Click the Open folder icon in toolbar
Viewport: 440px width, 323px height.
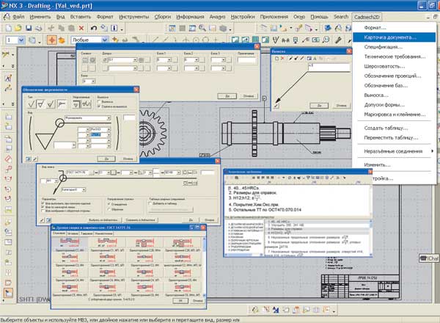[x=18, y=28]
